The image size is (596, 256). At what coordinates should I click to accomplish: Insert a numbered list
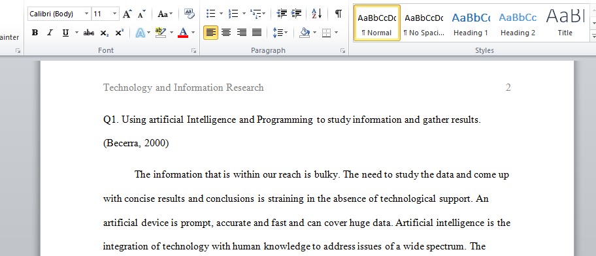pyautogui.click(x=233, y=14)
